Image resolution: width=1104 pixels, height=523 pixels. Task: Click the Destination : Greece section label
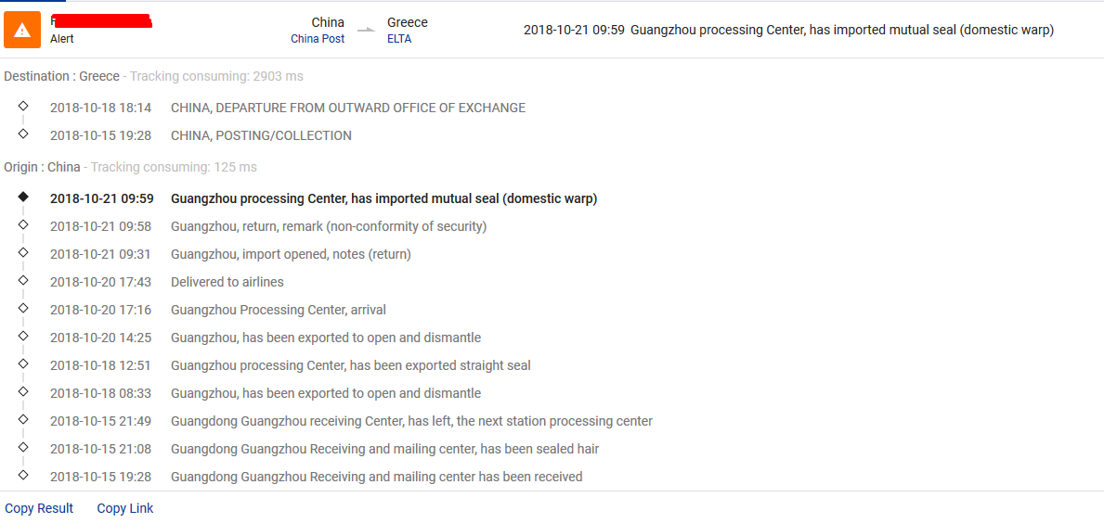(x=61, y=76)
